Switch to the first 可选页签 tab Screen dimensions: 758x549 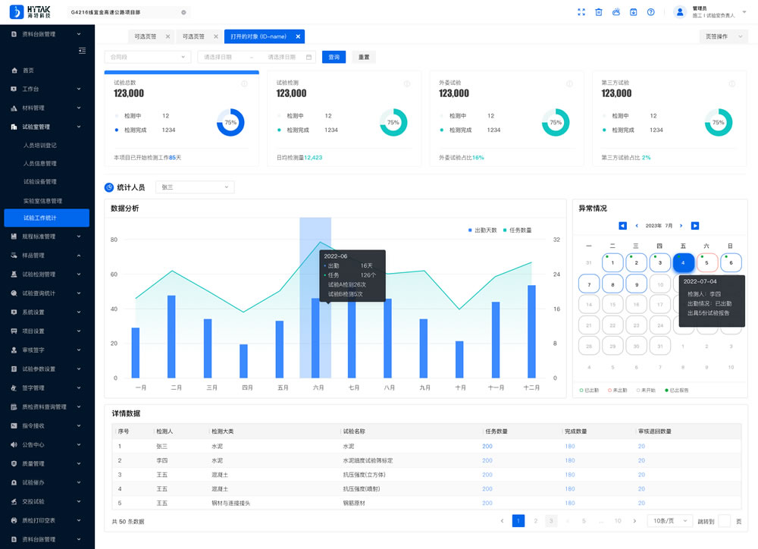[146, 36]
